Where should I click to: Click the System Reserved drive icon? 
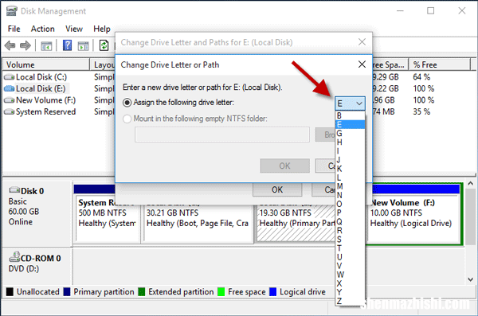click(x=9, y=112)
